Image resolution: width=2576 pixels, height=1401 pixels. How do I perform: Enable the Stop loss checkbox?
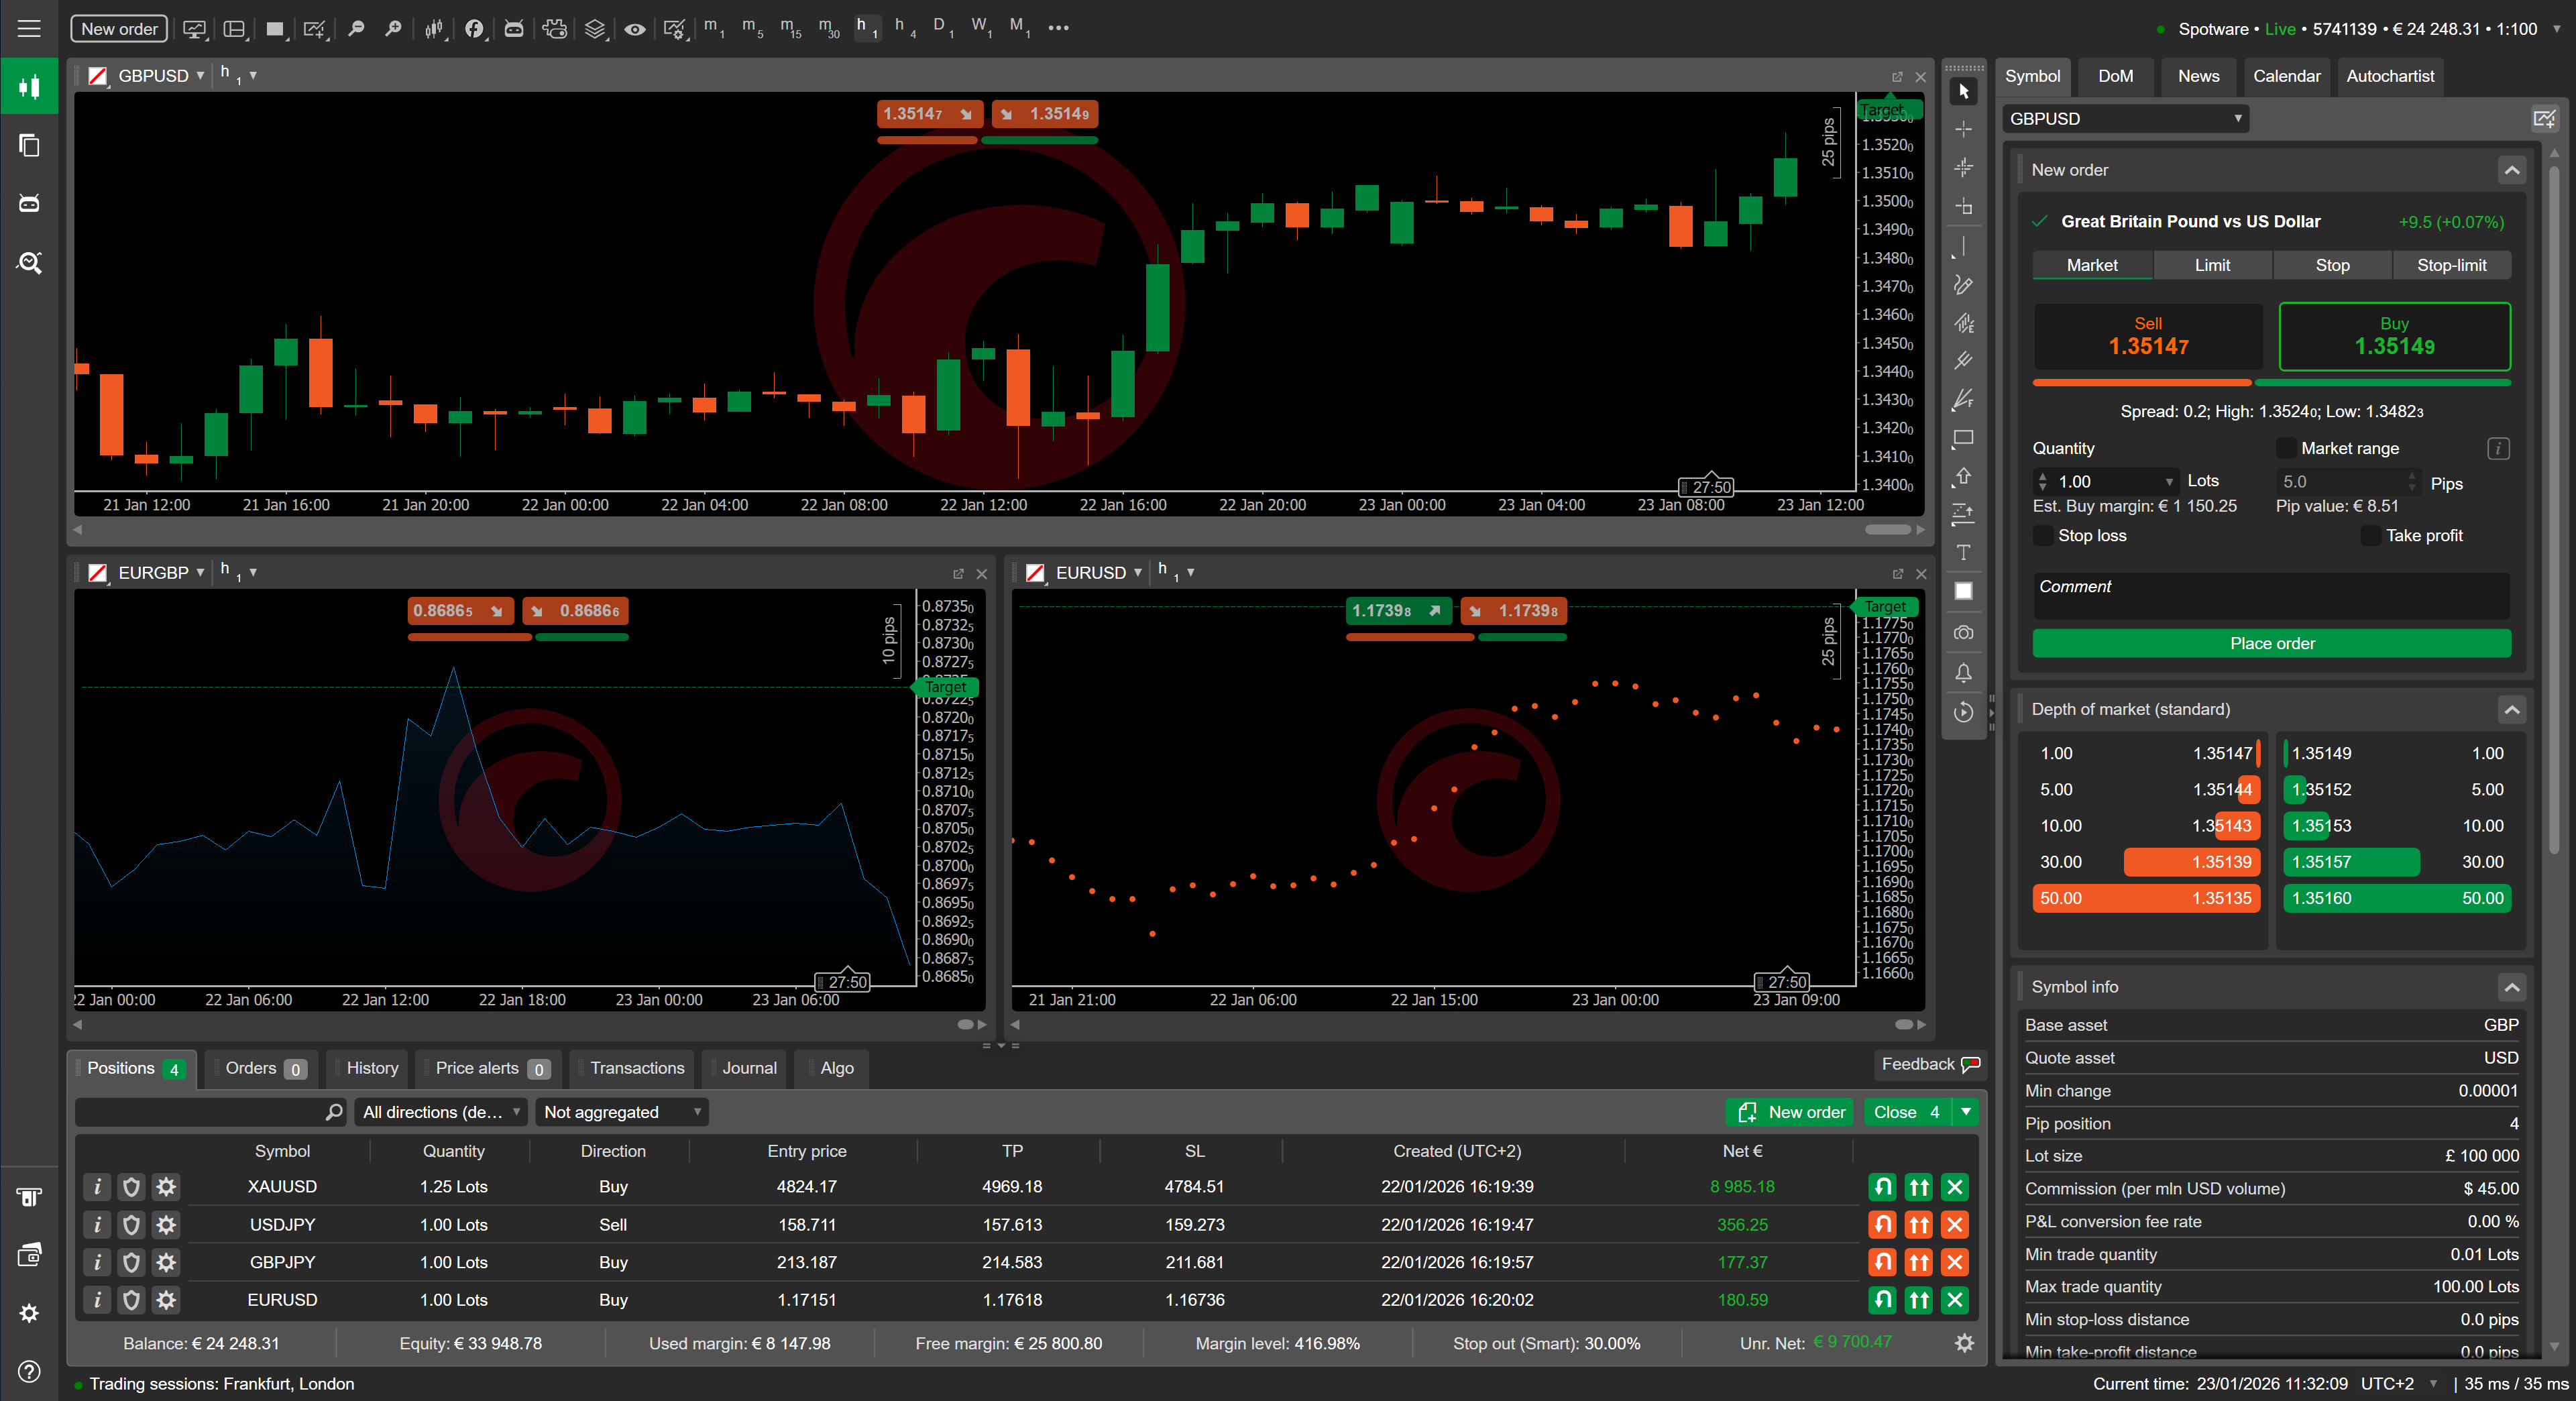[2043, 536]
